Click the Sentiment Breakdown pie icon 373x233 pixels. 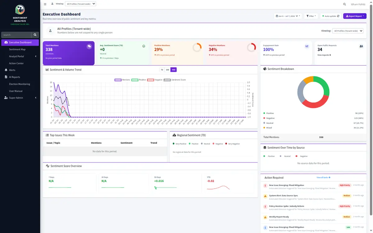click(x=265, y=69)
